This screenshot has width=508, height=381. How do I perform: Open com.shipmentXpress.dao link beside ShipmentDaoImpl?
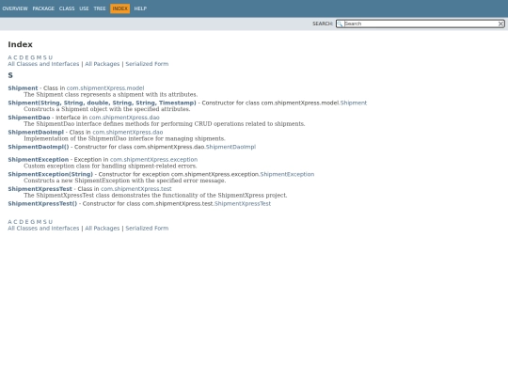point(128,133)
